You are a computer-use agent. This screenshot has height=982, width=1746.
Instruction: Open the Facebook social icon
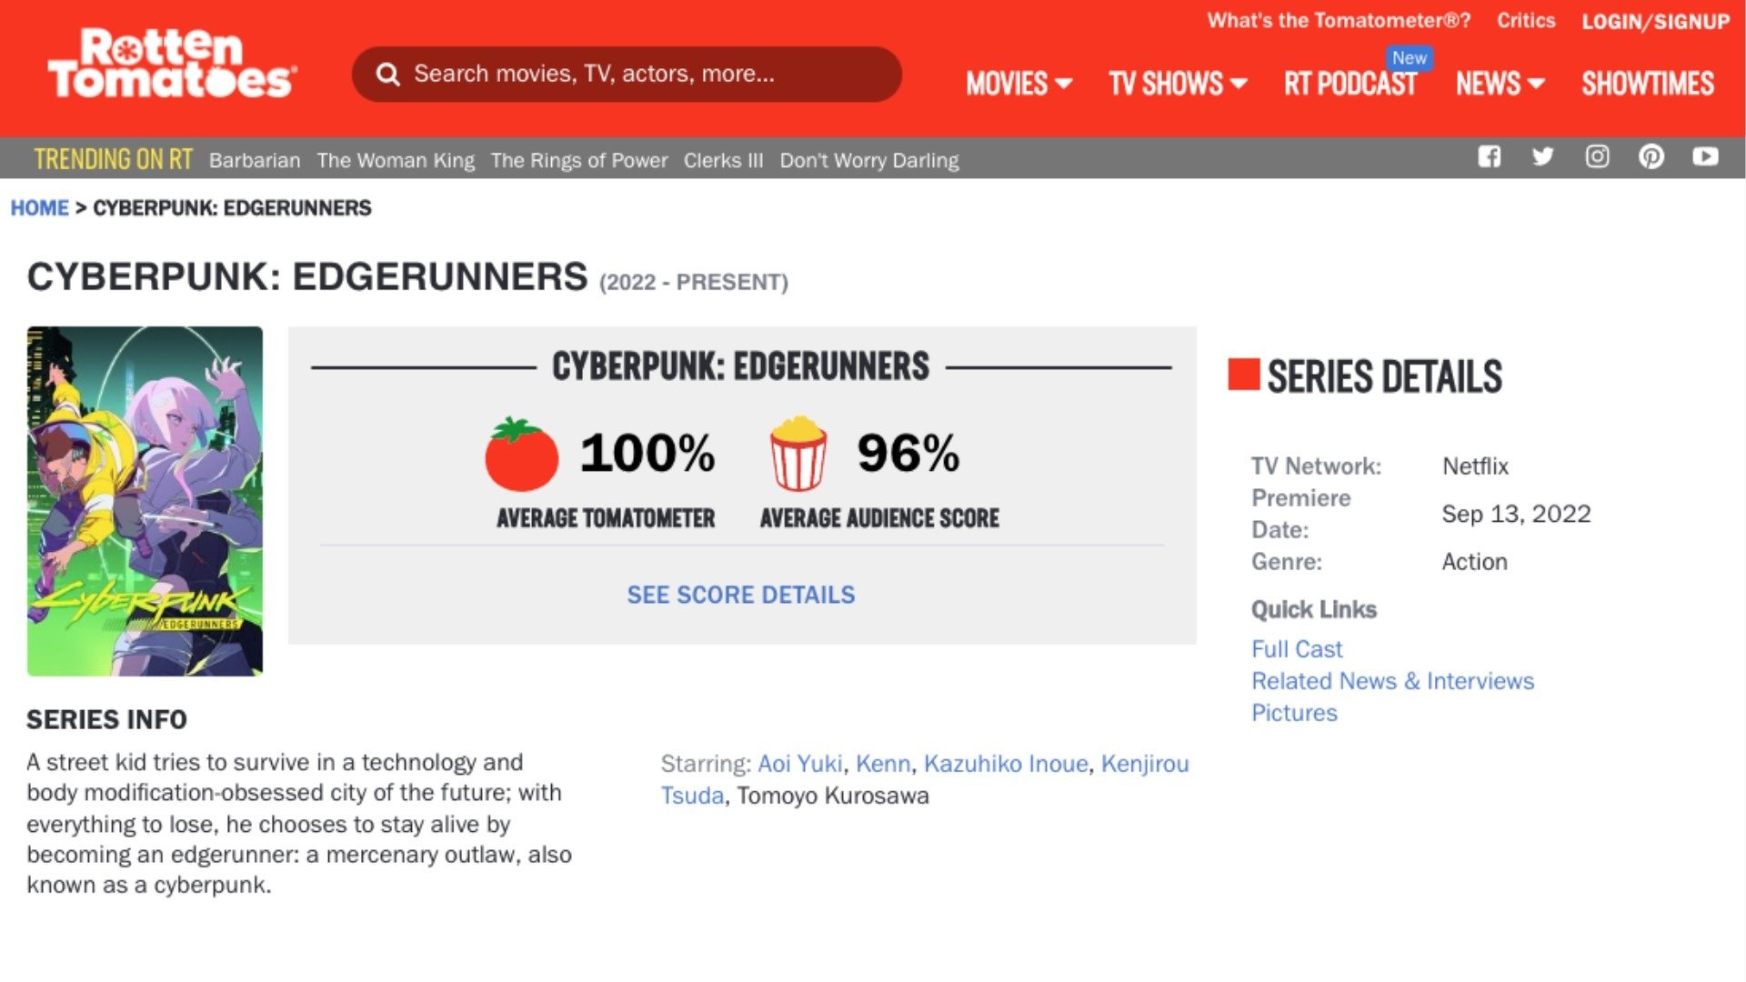[x=1489, y=156]
